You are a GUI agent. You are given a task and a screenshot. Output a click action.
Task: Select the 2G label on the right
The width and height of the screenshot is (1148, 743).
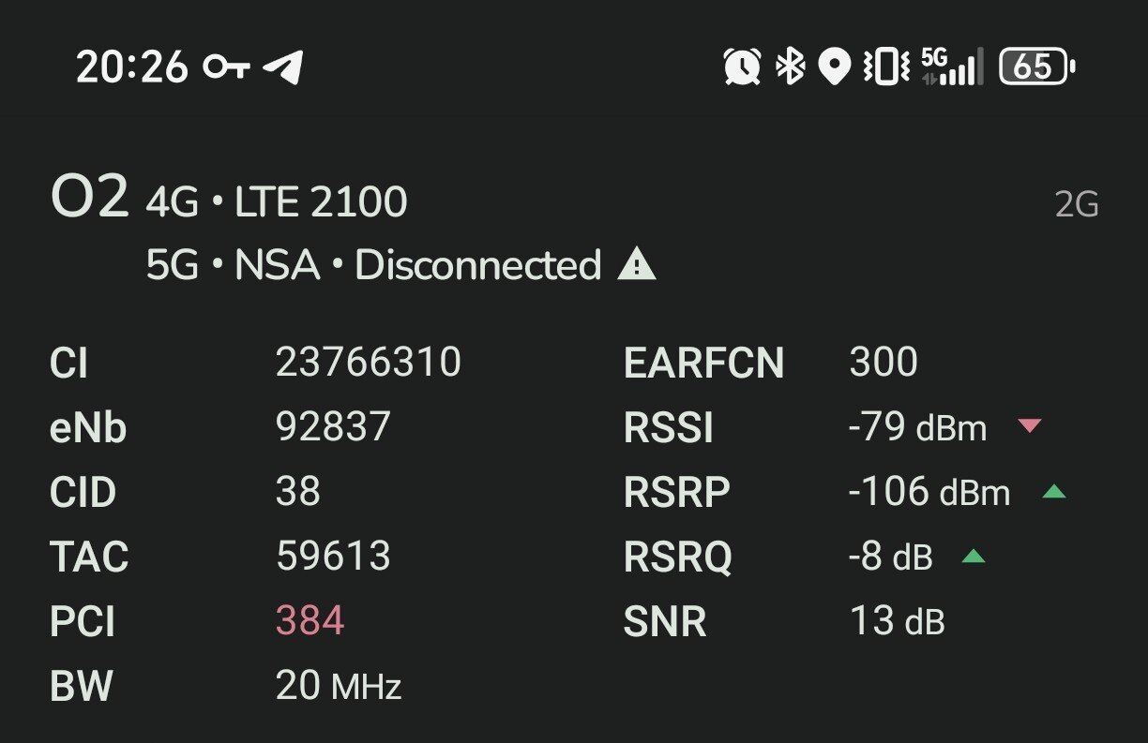pos(1076,204)
